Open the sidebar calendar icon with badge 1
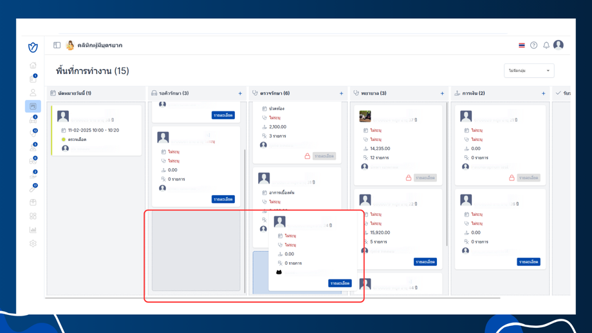The width and height of the screenshot is (592, 333). [x=33, y=79]
